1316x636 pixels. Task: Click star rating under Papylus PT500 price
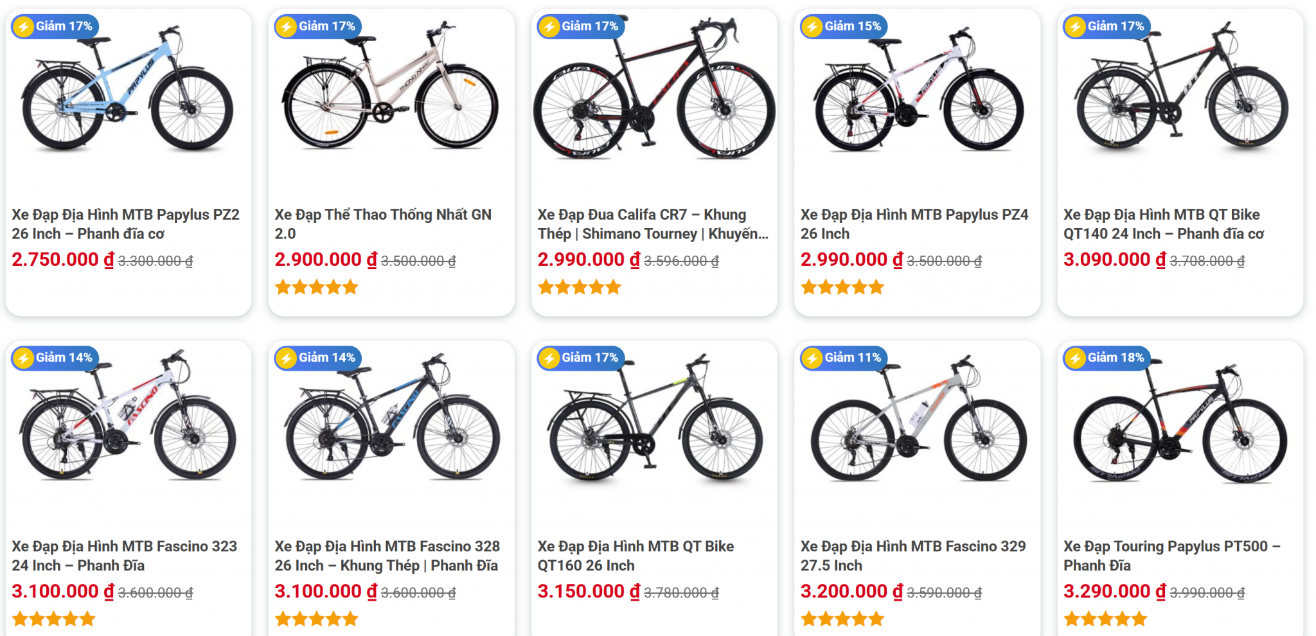tap(1105, 619)
